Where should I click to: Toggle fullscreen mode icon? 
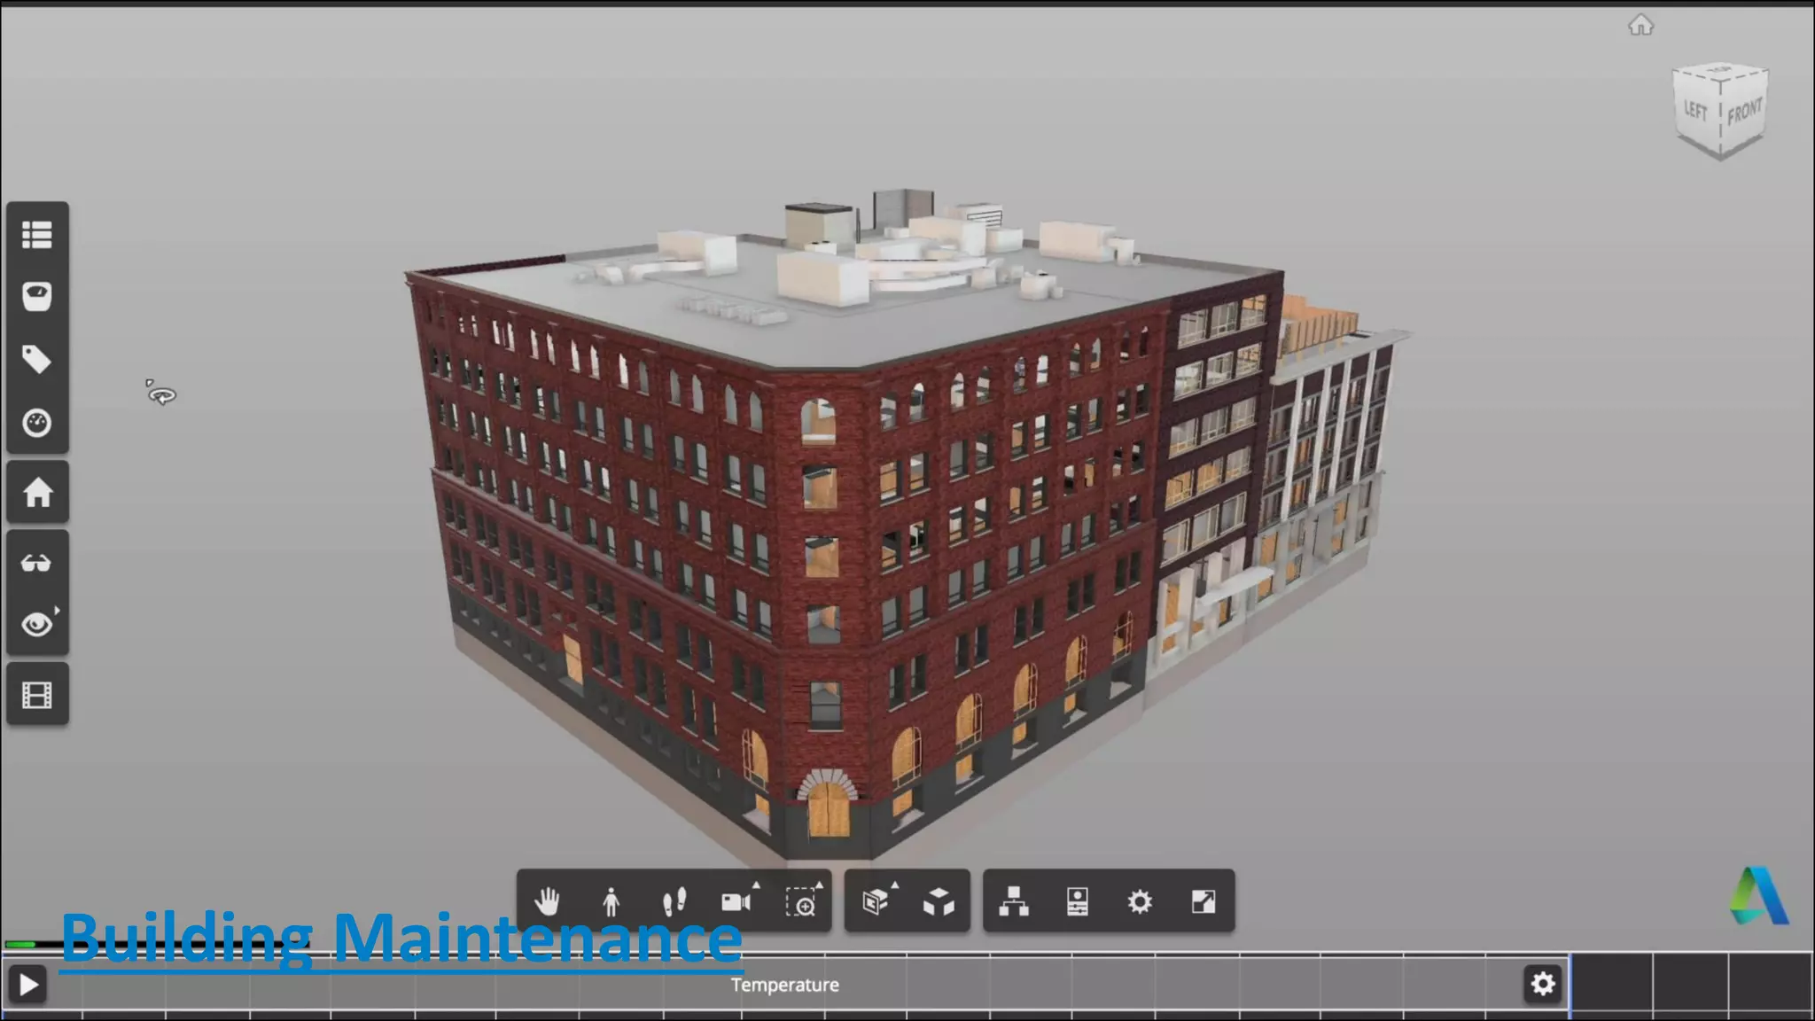point(1203,902)
